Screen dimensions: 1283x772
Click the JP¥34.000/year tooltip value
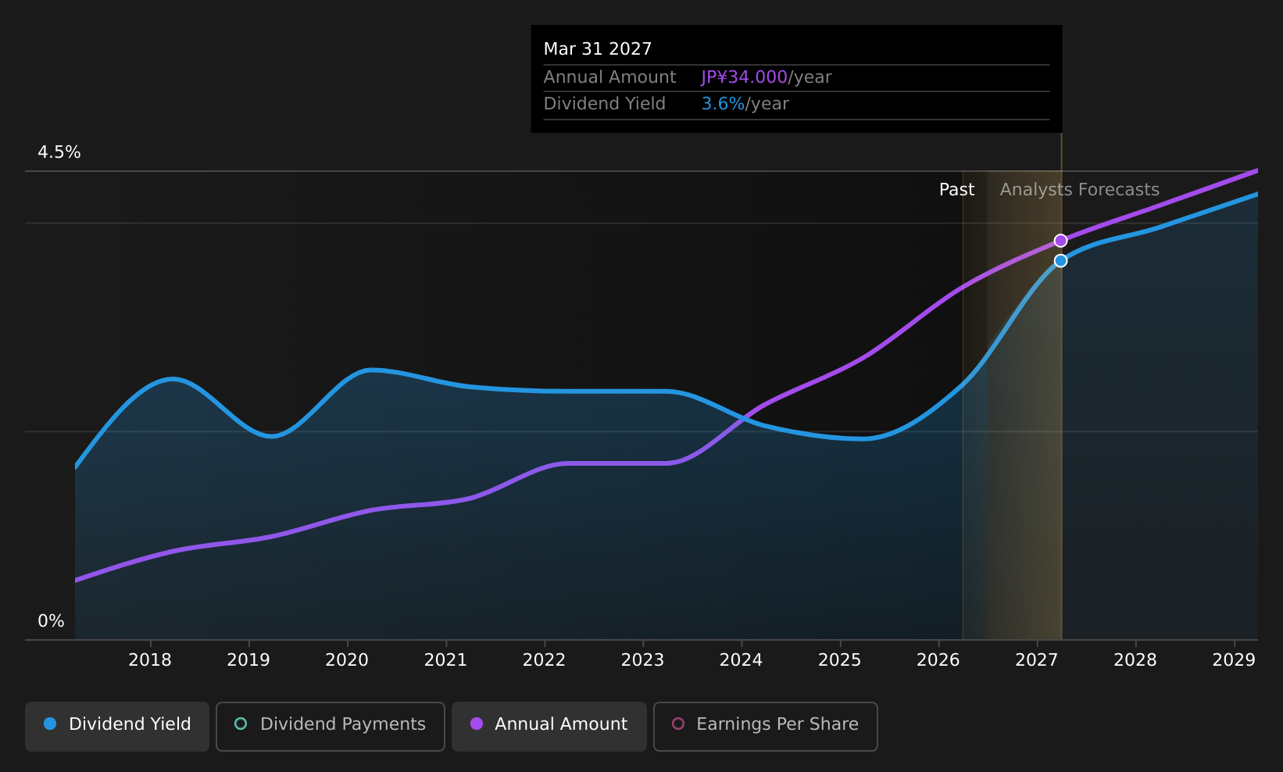tap(767, 77)
